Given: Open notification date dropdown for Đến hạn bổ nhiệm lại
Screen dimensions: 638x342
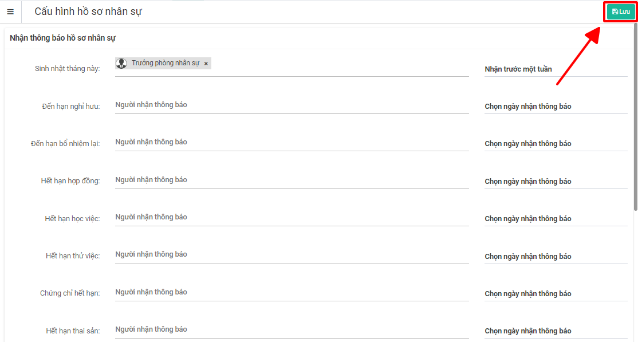Looking at the screenshot, I should (x=556, y=144).
